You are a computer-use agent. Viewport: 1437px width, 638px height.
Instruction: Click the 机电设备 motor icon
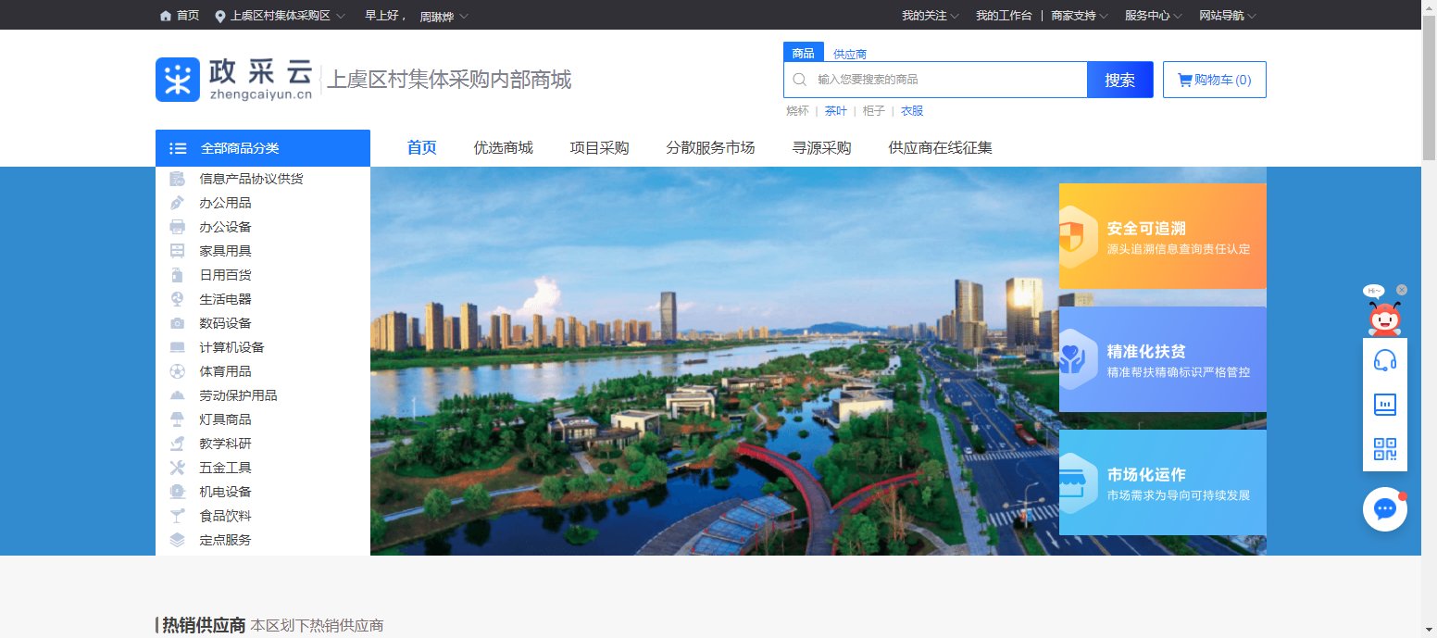[177, 492]
